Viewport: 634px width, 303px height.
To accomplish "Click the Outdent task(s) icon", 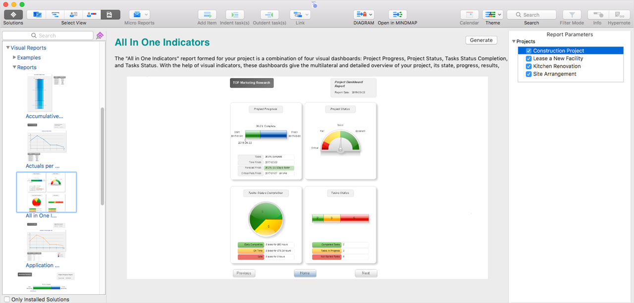I will pyautogui.click(x=269, y=15).
